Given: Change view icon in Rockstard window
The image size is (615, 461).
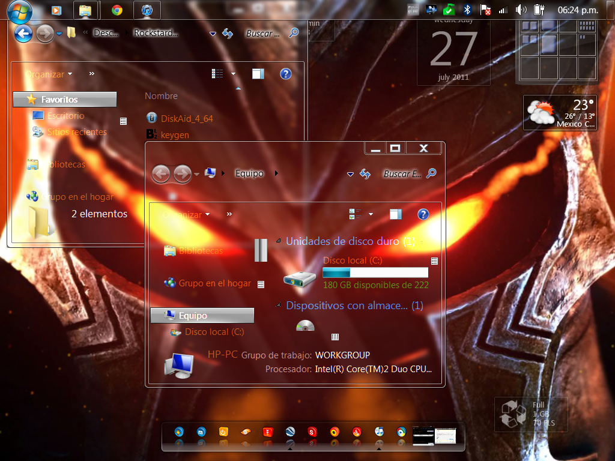Looking at the screenshot, I should (217, 74).
